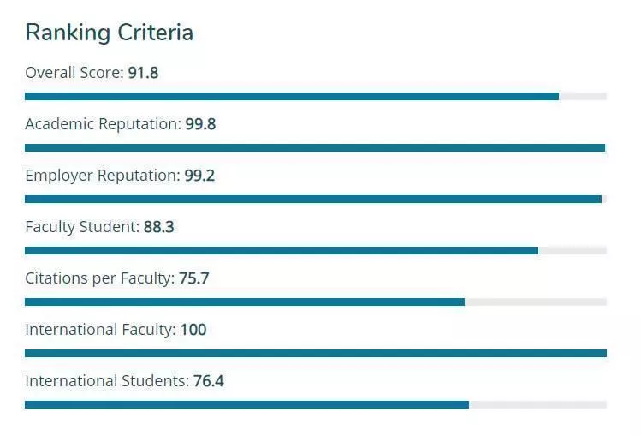Viewport: 641px width, 436px height.
Task: Select the 99.8 academic reputation value
Action: click(200, 124)
